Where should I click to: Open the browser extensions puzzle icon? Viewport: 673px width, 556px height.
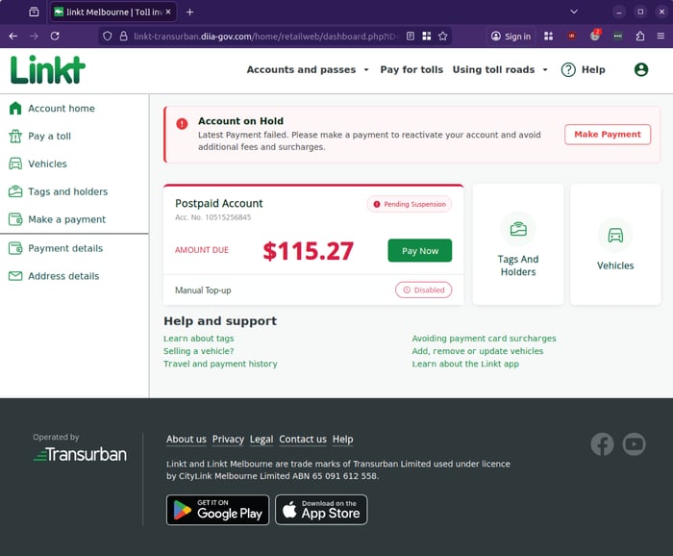click(x=640, y=36)
